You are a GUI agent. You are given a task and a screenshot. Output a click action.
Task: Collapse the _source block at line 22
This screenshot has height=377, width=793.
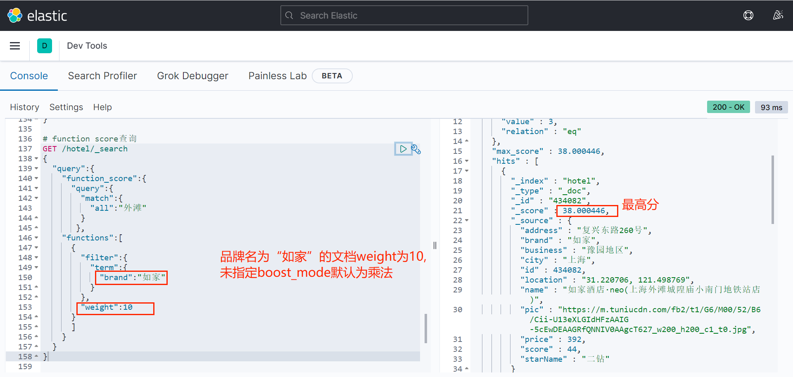click(467, 221)
